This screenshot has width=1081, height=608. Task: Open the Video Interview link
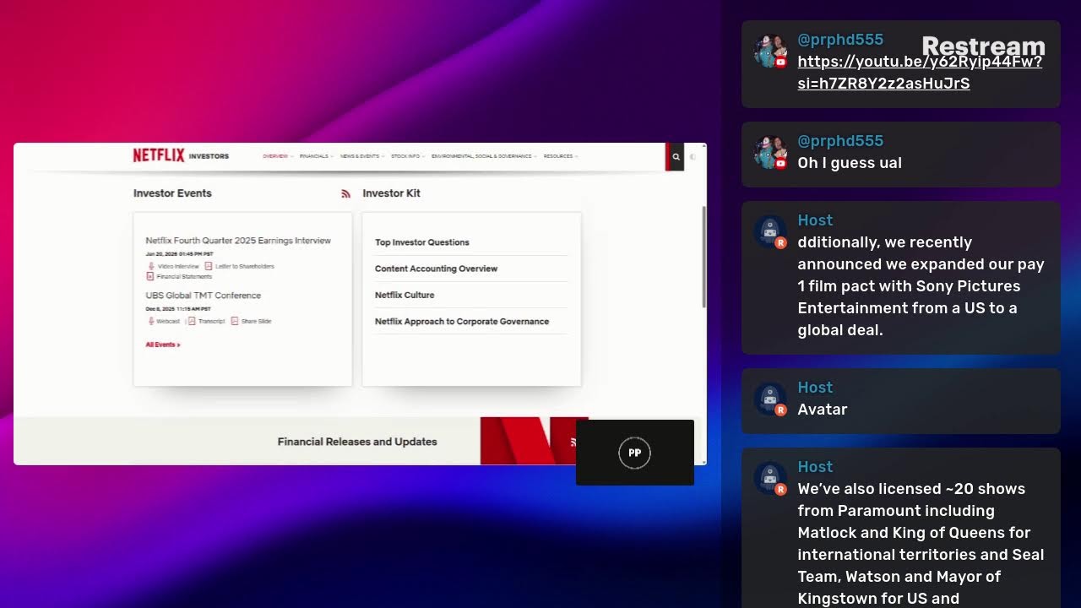pyautogui.click(x=178, y=266)
